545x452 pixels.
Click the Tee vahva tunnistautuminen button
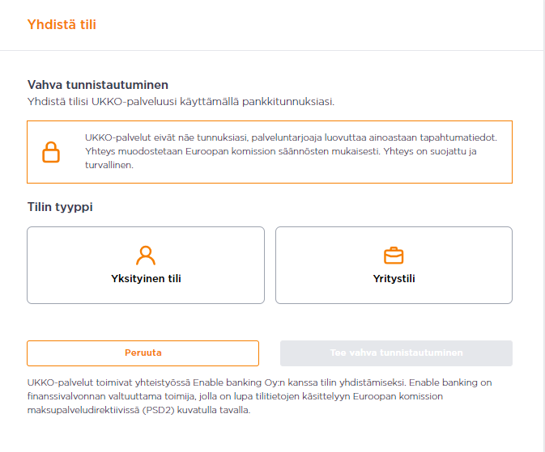coord(396,353)
